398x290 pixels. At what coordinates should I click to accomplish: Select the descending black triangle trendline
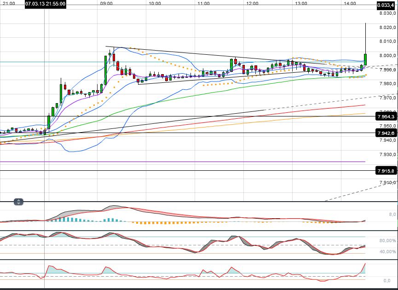(216, 55)
